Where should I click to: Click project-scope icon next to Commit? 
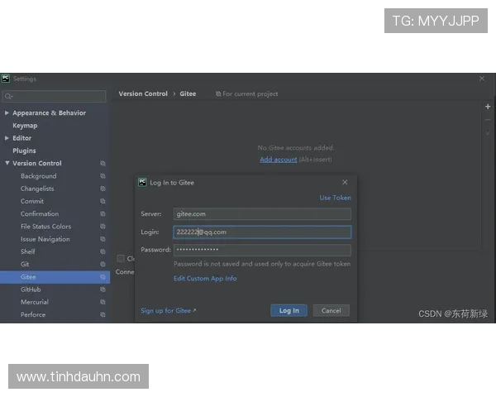pos(103,201)
